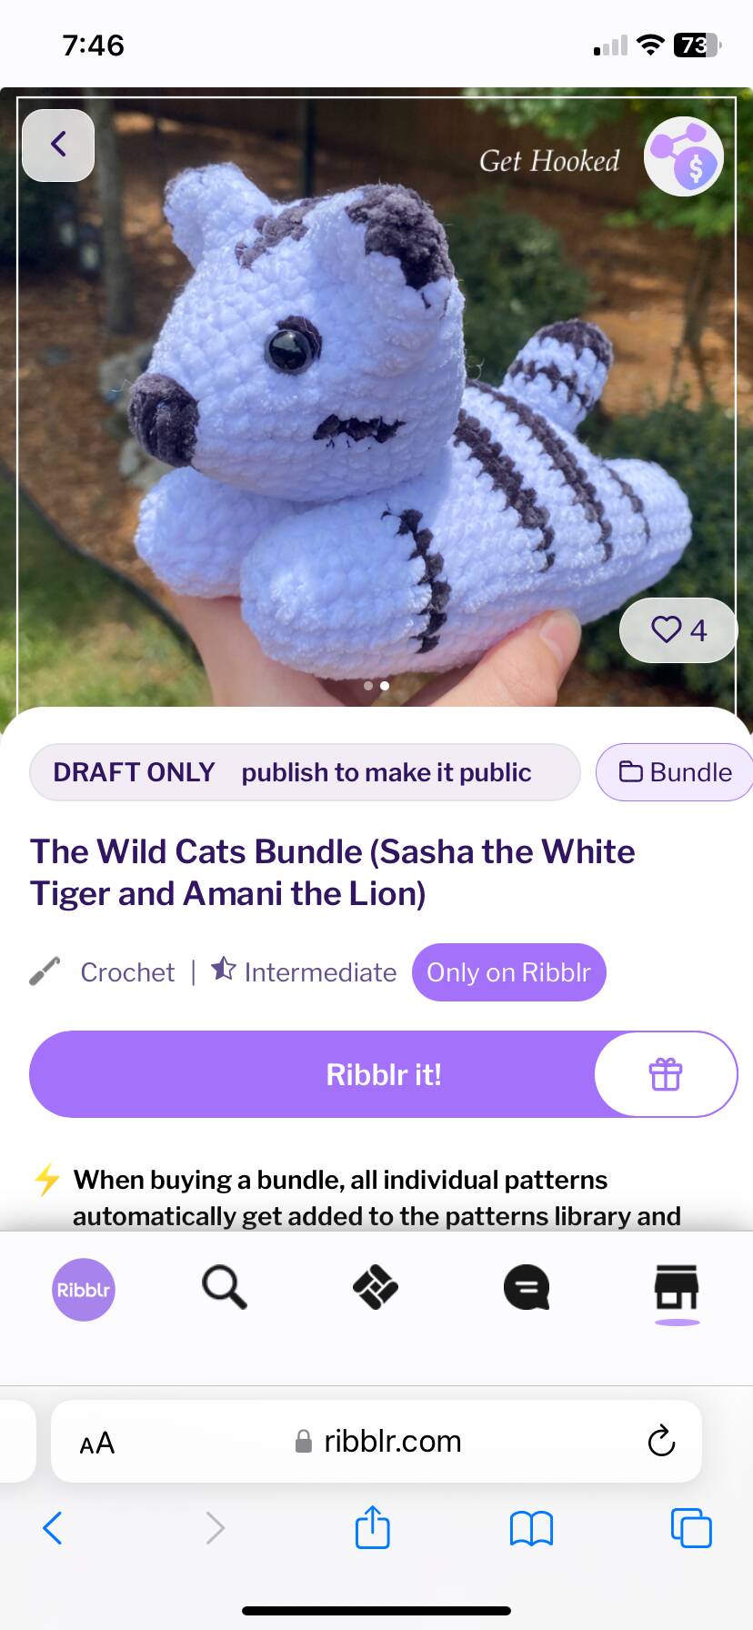Open search with the magnifier icon
The image size is (753, 1630).
pos(225,1288)
